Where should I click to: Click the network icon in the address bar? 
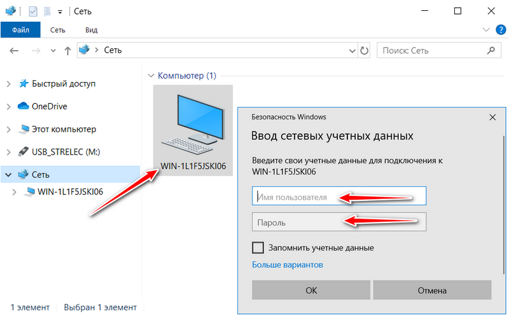pos(84,50)
